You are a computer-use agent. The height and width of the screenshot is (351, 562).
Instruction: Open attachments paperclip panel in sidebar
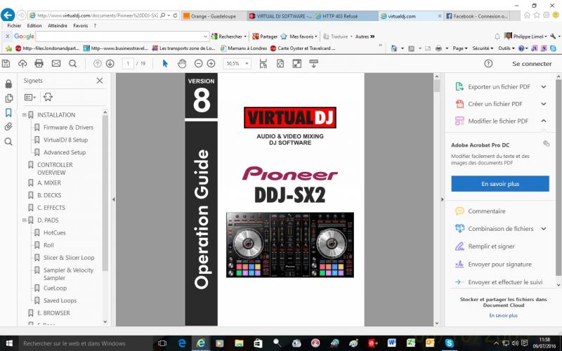[x=8, y=127]
